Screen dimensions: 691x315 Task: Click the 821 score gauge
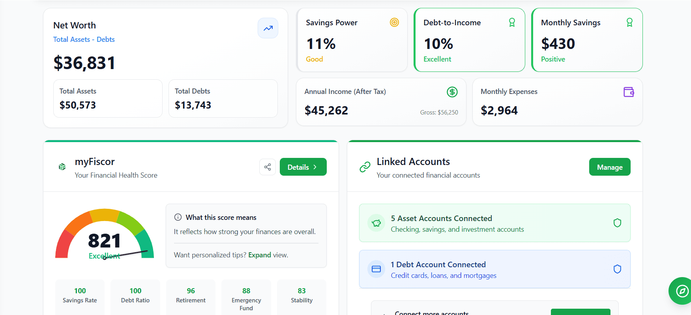tap(105, 237)
